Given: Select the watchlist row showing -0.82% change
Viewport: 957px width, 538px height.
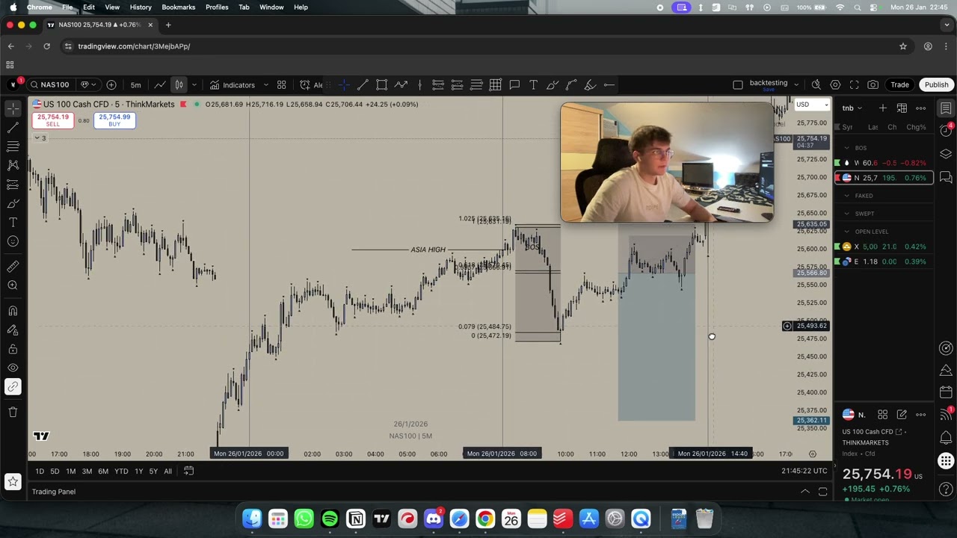Looking at the screenshot, I should coord(884,163).
